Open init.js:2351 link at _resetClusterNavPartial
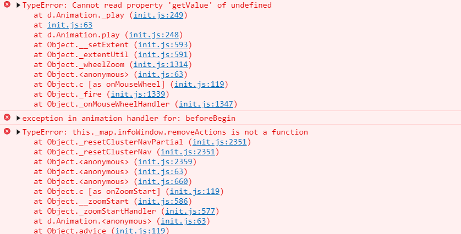461x234 pixels. point(219,142)
